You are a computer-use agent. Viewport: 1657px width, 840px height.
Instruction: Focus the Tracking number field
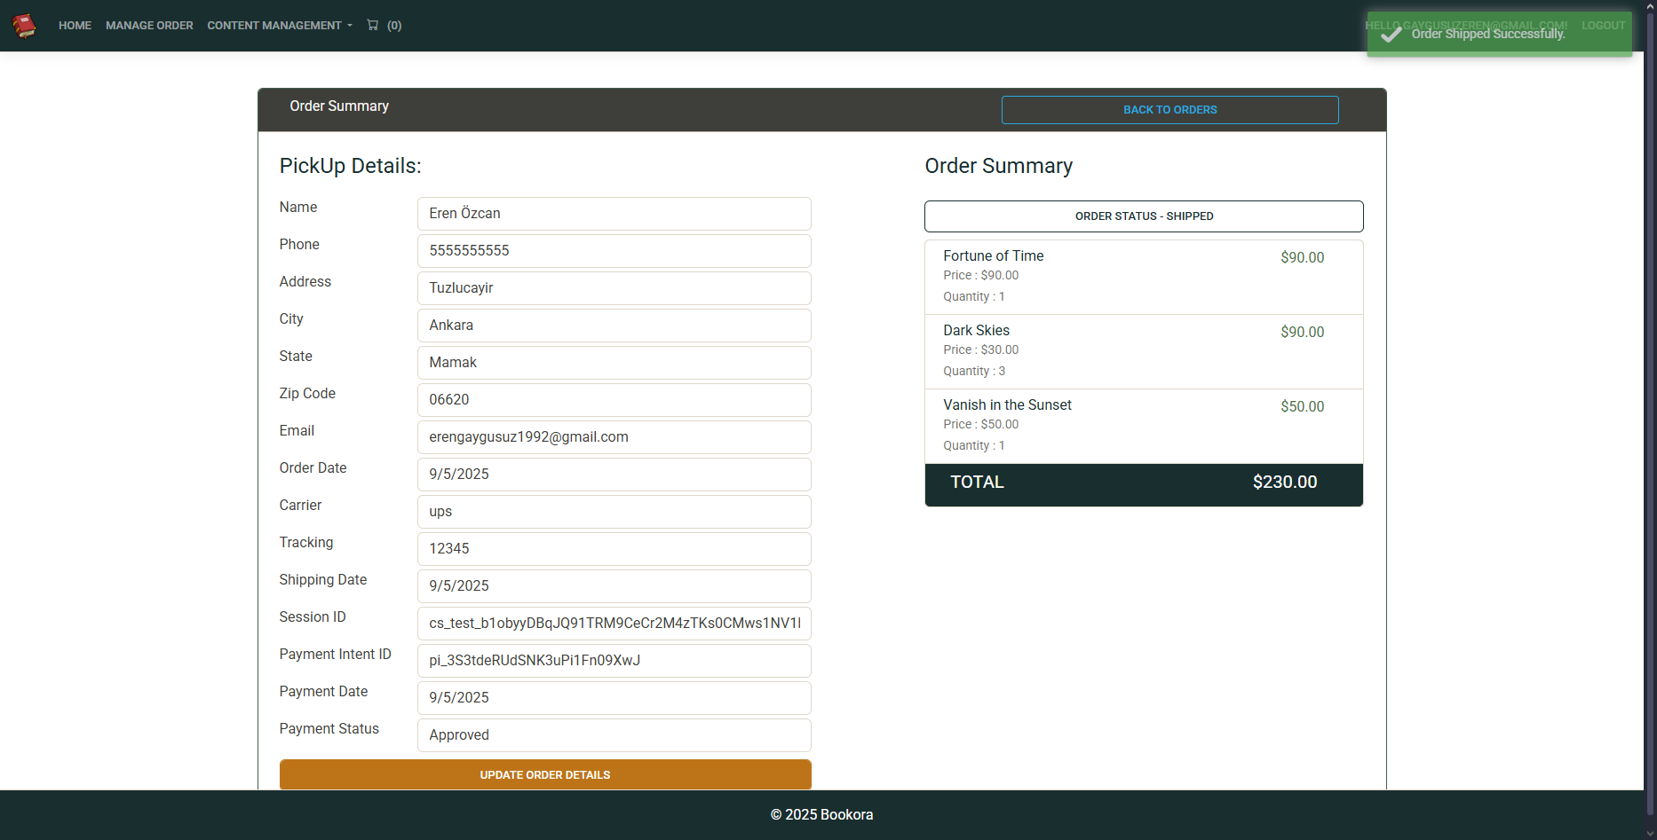tap(614, 549)
